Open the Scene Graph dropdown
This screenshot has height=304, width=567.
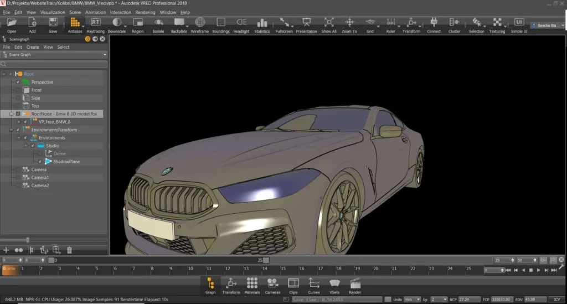click(54, 55)
